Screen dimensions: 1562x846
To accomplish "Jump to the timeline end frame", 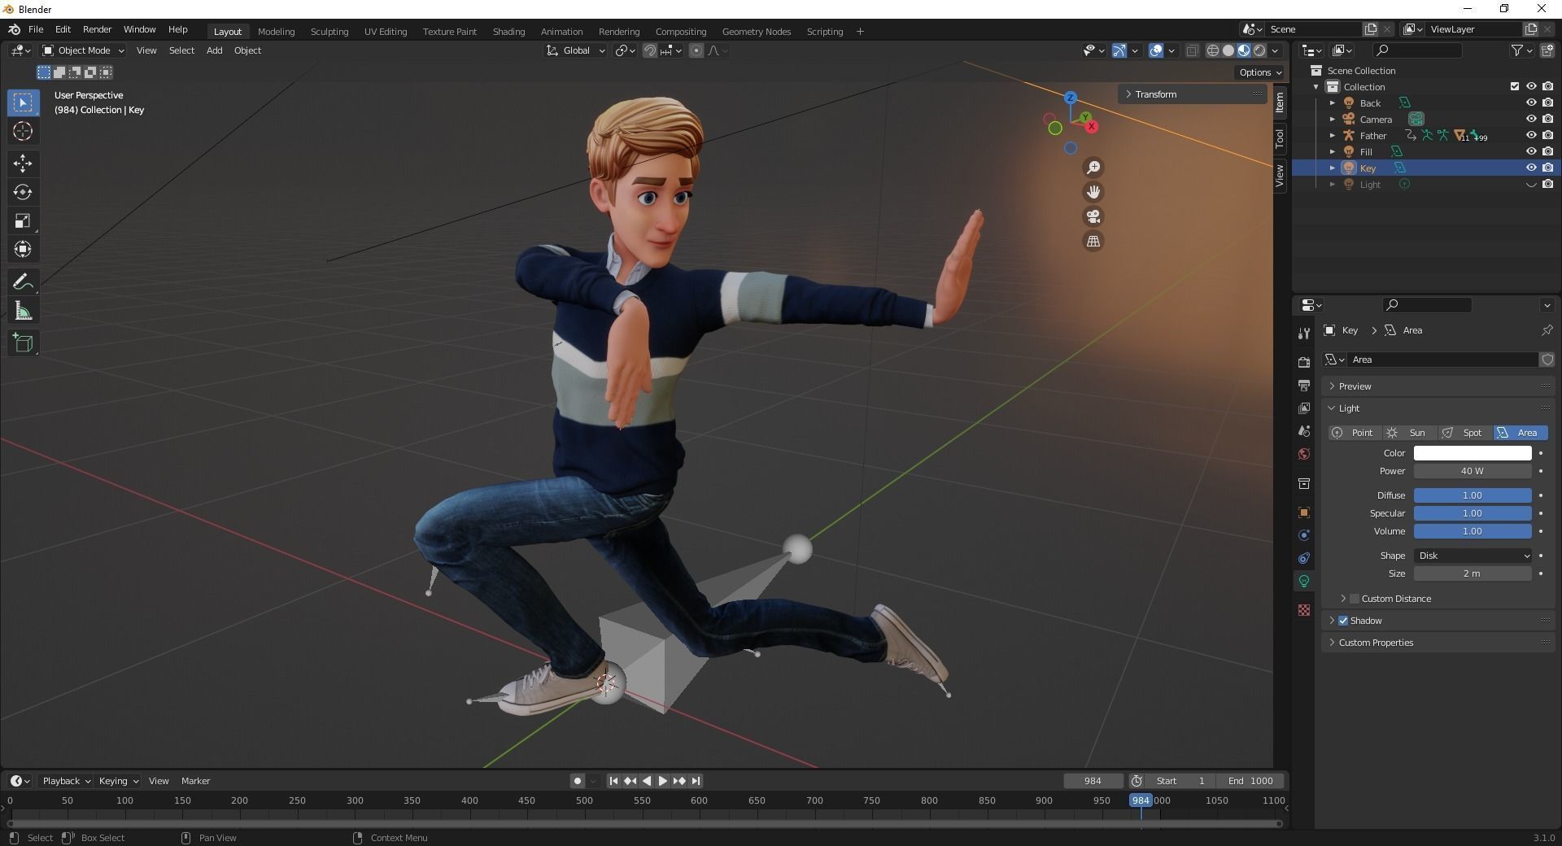I will point(696,781).
